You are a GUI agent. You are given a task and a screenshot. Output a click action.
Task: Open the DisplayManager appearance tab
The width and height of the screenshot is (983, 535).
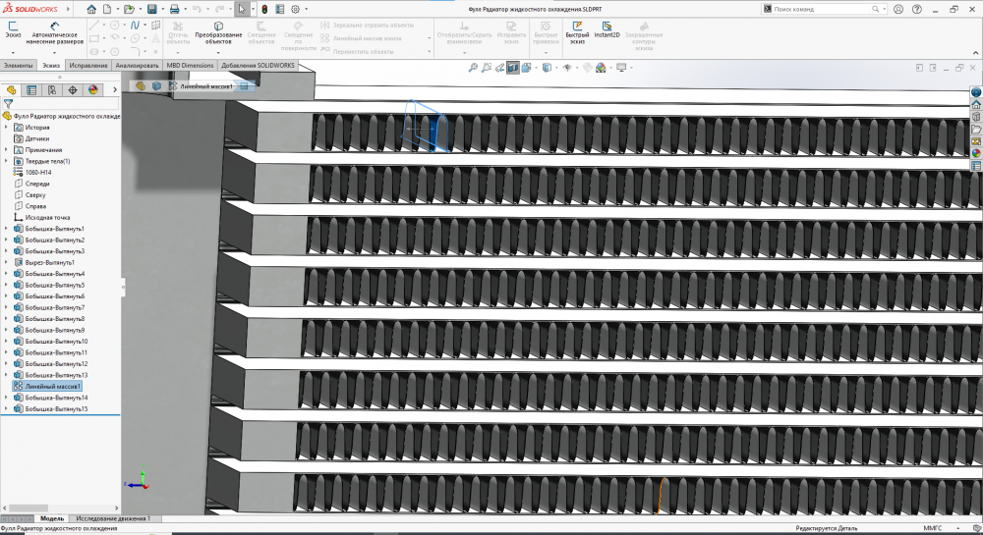coord(92,89)
